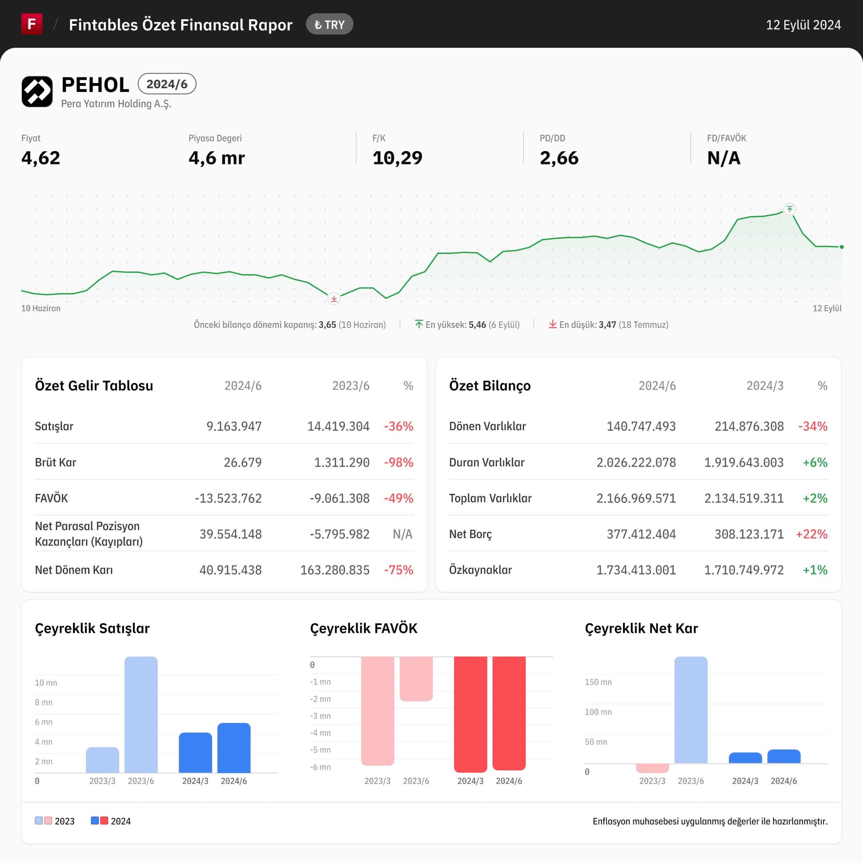Click the lowest price marker on chart
This screenshot has height=863, width=863.
[334, 298]
